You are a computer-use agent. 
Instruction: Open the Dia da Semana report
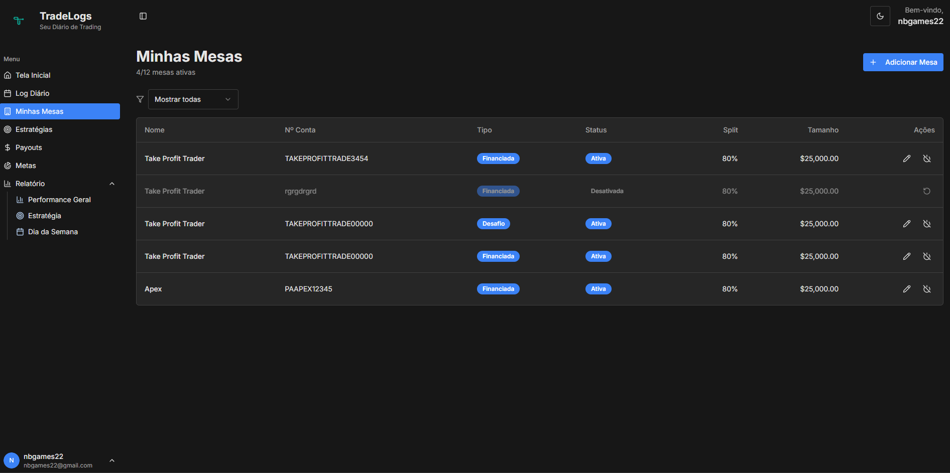pyautogui.click(x=53, y=232)
